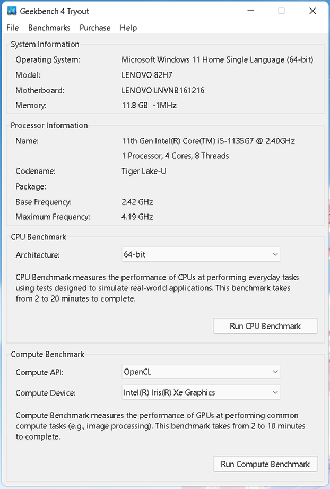Image resolution: width=330 pixels, height=489 pixels.
Task: Select the operating system value Microsoft Windows 11
Action: point(217,59)
